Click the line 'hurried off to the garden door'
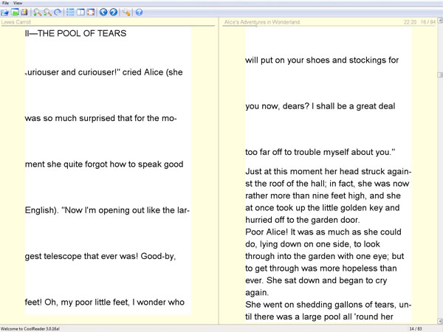The height and width of the screenshot is (332, 443). (x=302, y=220)
